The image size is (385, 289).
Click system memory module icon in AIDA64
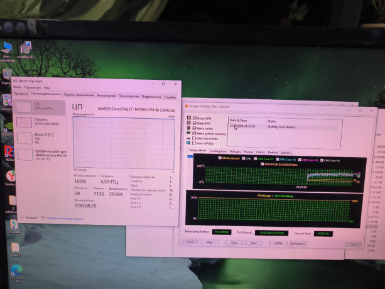pos(188,133)
